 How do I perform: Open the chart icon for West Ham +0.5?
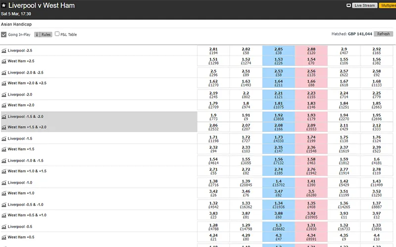coord(4,237)
